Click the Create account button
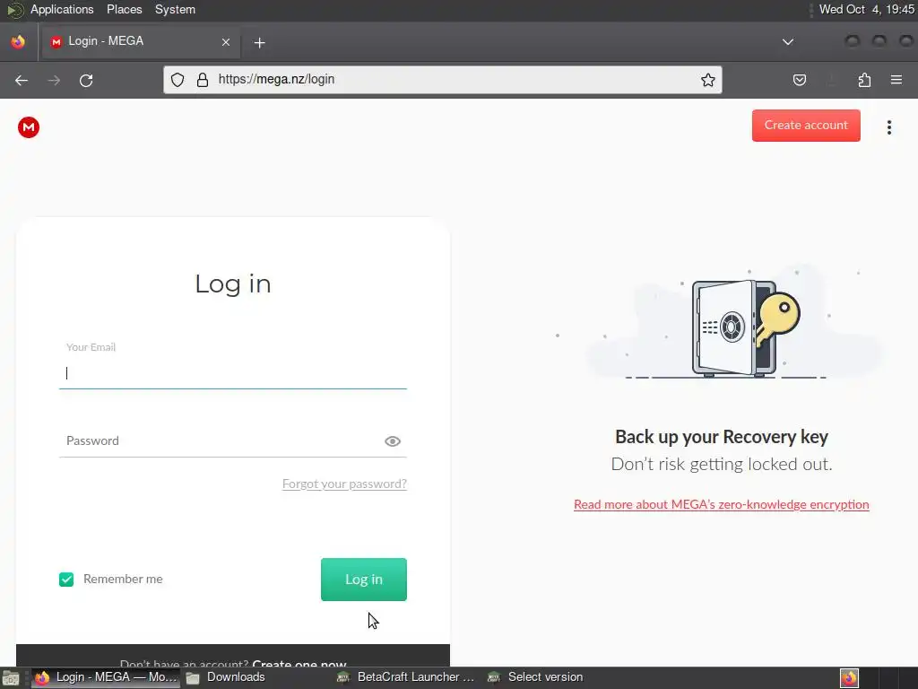 (806, 126)
